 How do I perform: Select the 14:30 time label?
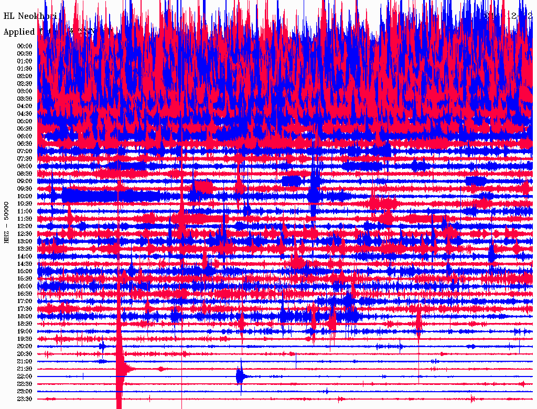pos(25,264)
